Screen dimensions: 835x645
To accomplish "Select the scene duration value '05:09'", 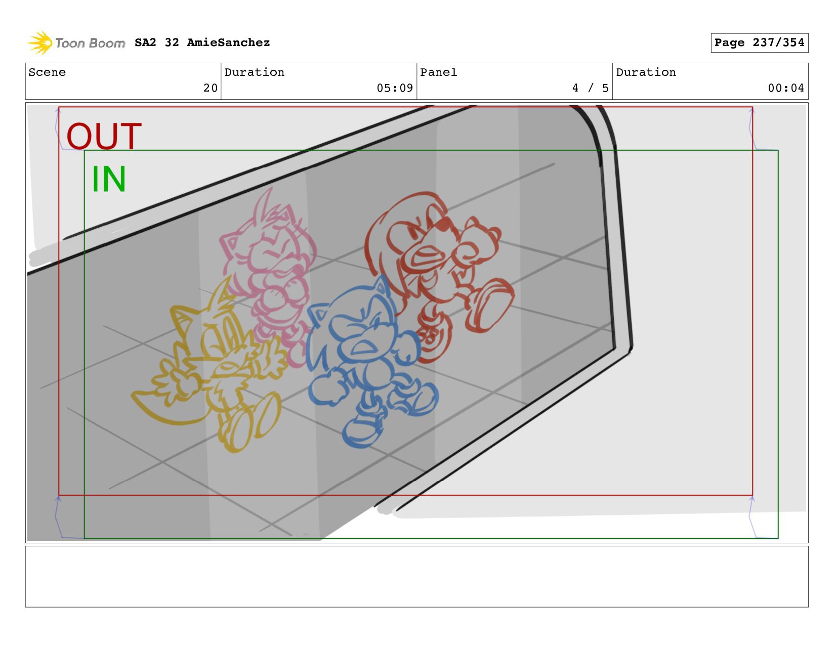I will coord(395,88).
